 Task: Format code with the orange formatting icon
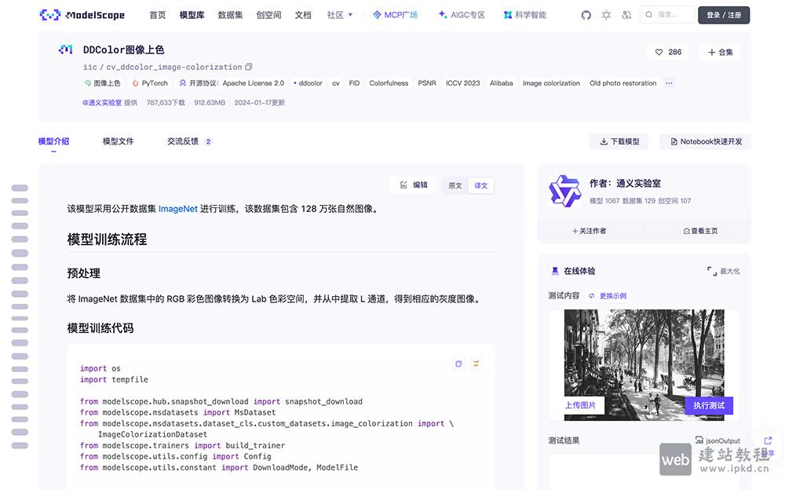(475, 364)
